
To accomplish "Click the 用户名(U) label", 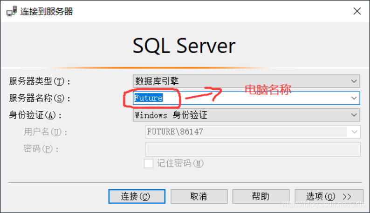I will tap(45, 132).
